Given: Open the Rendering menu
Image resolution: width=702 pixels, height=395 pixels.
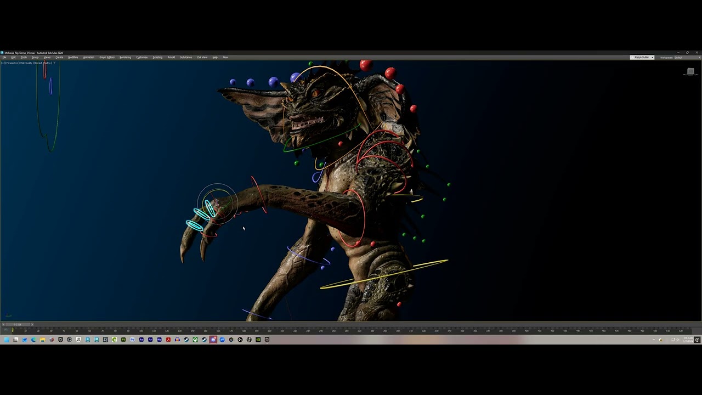Looking at the screenshot, I should [125, 57].
